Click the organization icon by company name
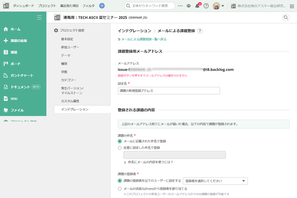The width and height of the screenshot is (297, 198). (x=233, y=6)
